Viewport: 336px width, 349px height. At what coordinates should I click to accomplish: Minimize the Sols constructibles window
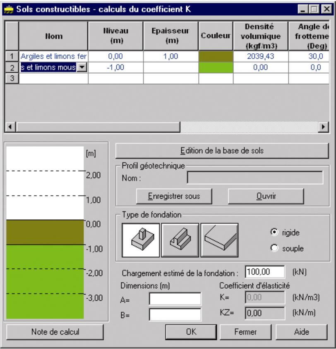303,9
